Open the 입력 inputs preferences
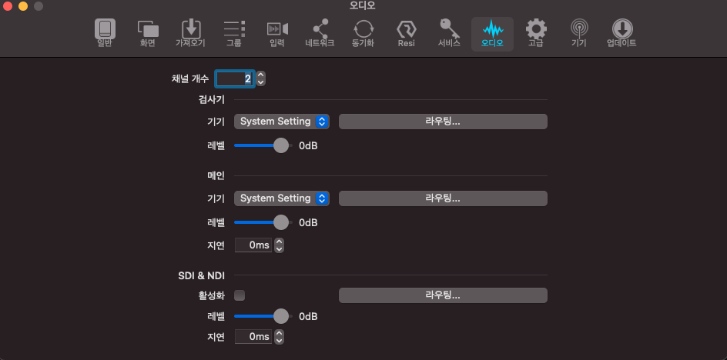 (277, 34)
